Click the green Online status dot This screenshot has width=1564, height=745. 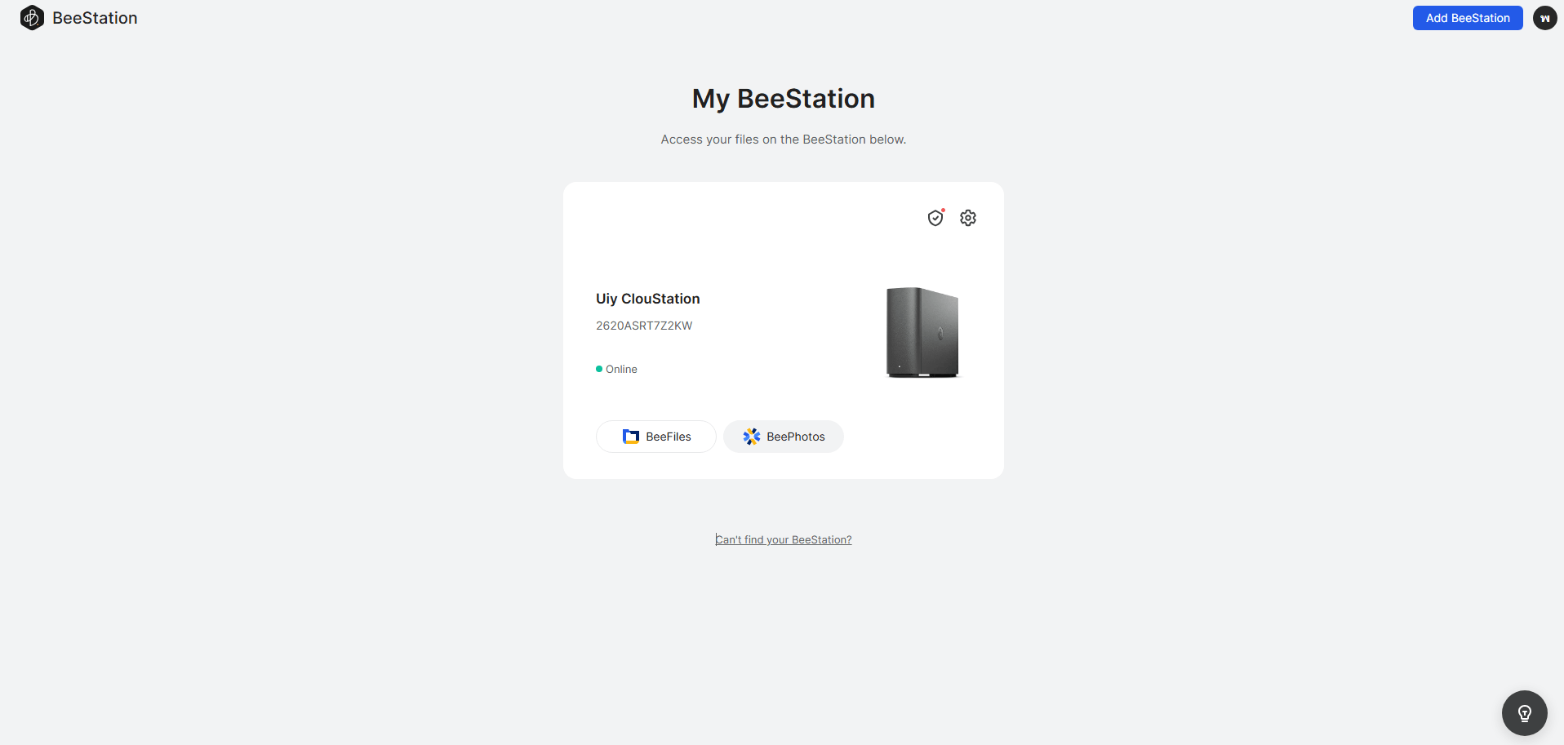point(599,369)
